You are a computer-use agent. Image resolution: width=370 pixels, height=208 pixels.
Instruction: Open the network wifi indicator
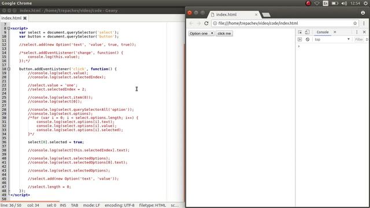tap(317, 3)
